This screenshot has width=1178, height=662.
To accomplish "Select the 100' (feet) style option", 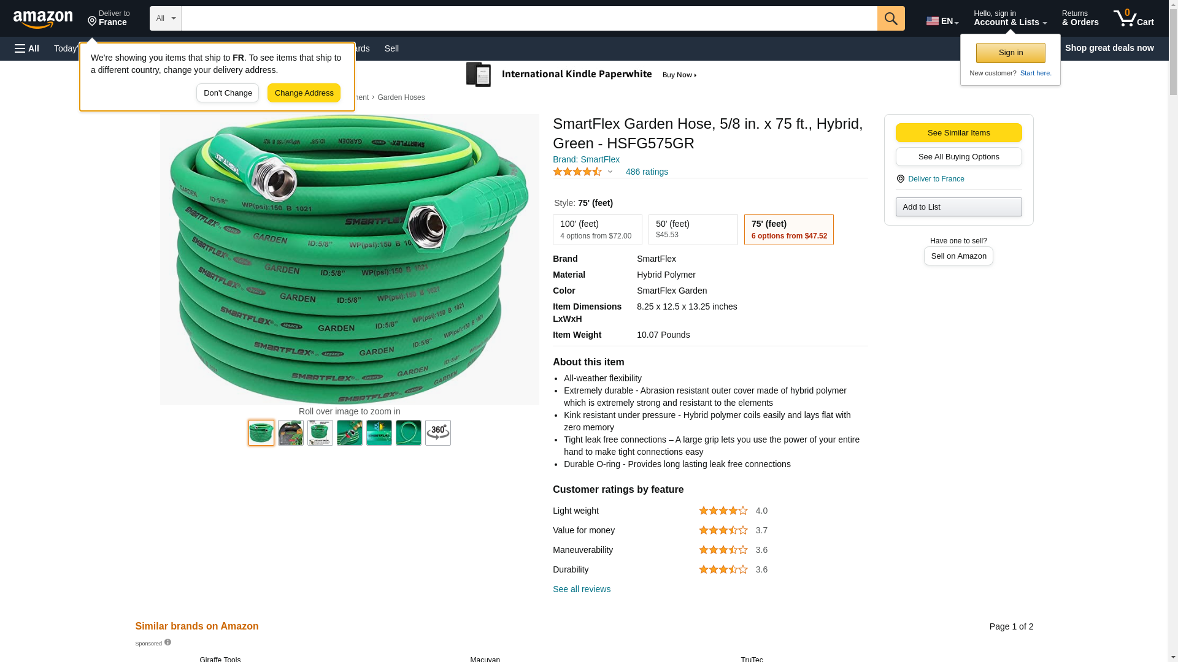I will coord(597,229).
